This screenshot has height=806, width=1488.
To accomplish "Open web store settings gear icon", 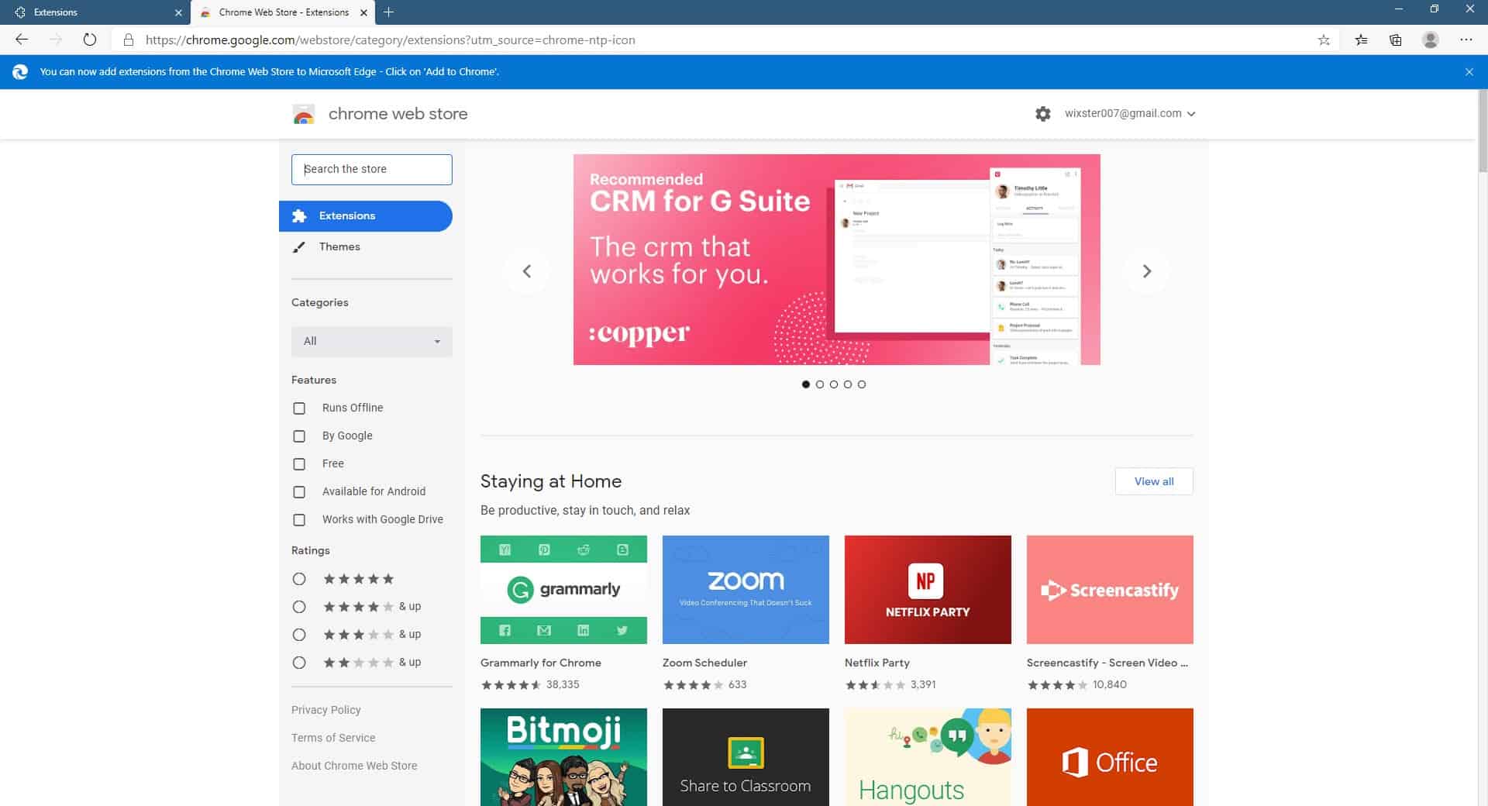I will 1043,113.
